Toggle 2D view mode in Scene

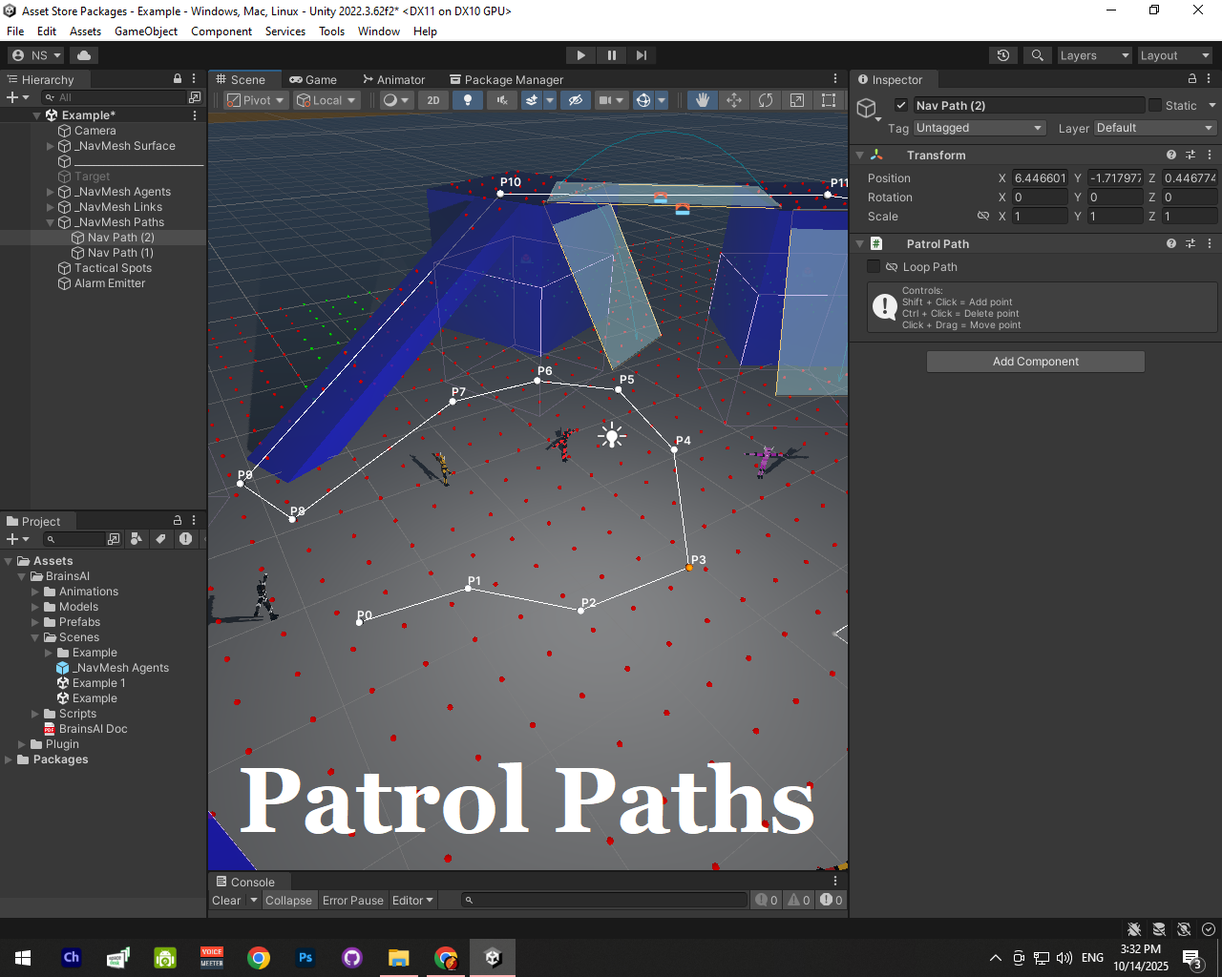coord(433,100)
